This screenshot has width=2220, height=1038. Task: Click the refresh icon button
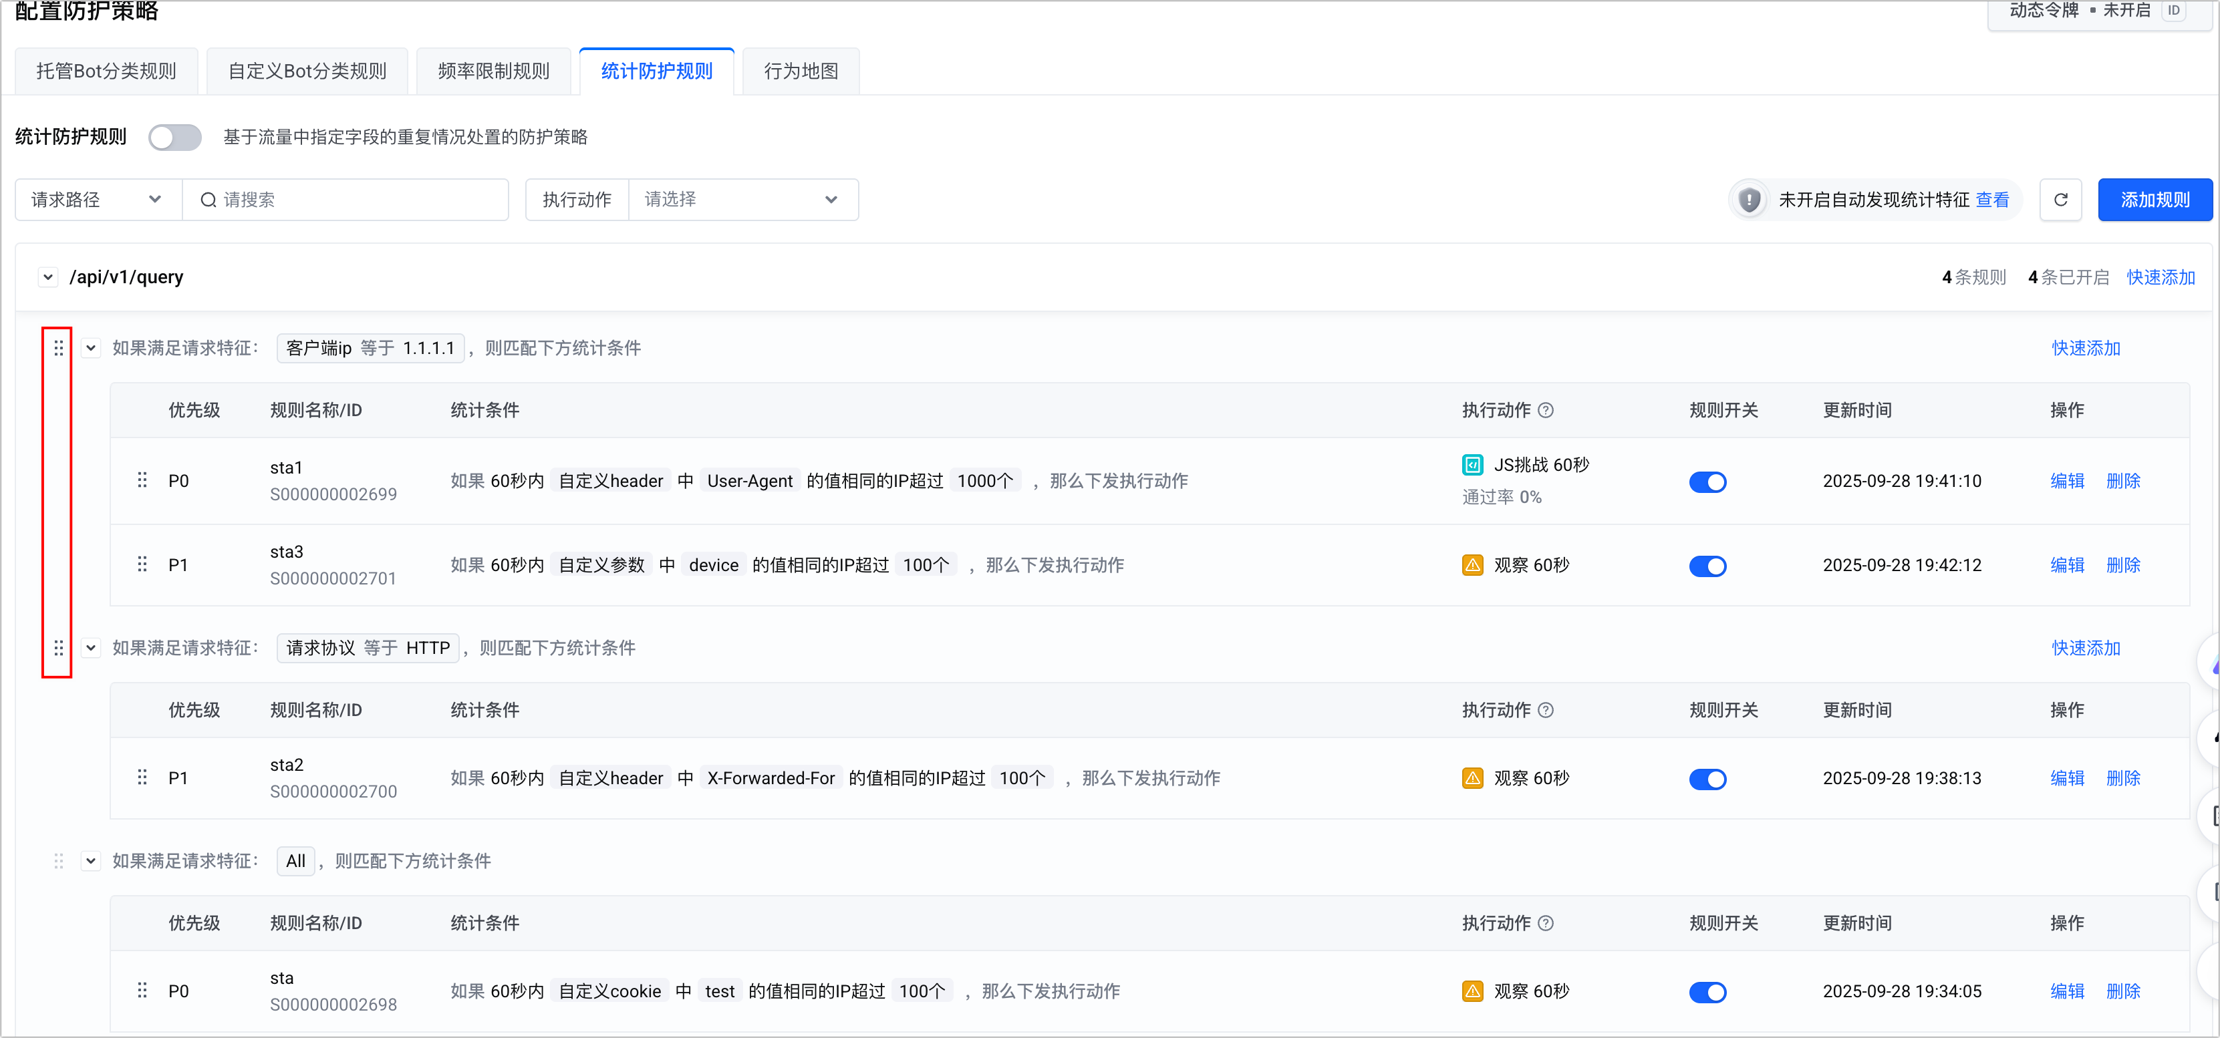tap(2060, 200)
